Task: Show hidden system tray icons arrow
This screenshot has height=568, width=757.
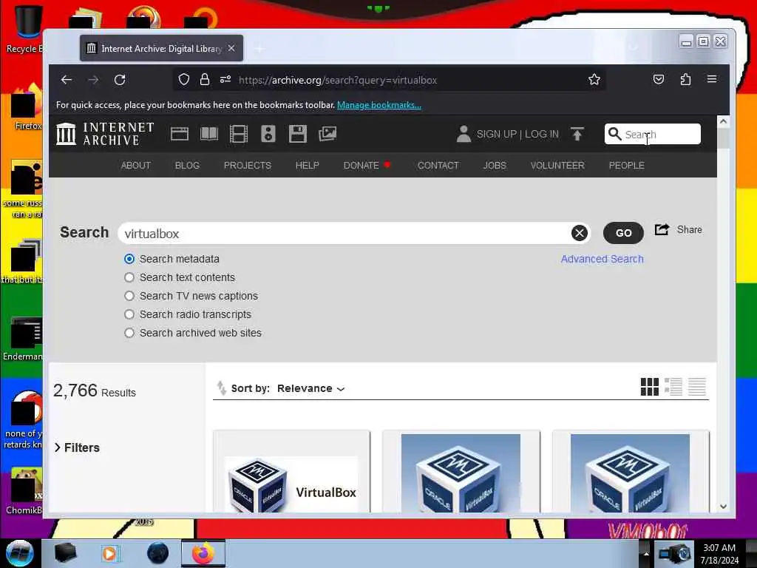Action: point(646,553)
